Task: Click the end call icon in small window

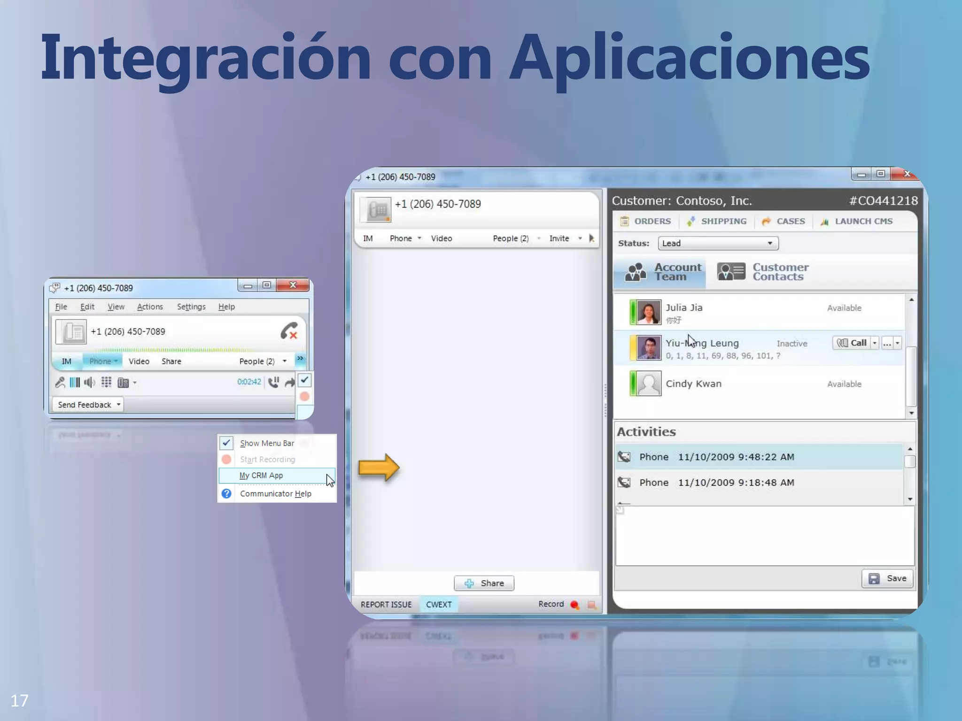Action: (x=289, y=331)
